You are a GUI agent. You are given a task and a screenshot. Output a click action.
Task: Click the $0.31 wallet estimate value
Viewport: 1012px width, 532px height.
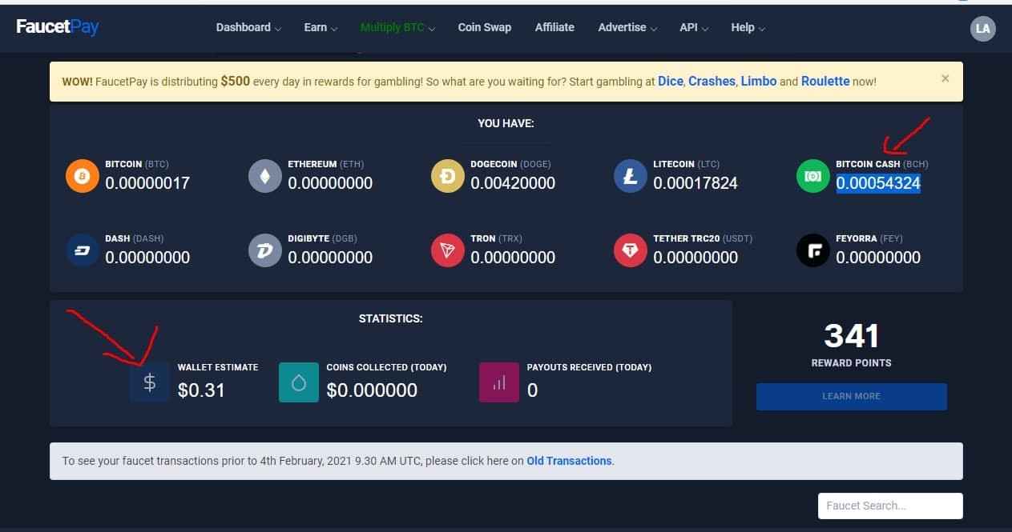201,390
